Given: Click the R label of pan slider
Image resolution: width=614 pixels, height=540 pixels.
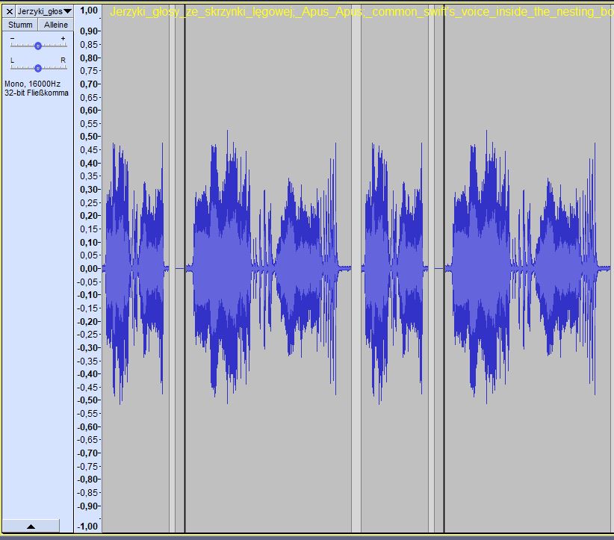Looking at the screenshot, I should tap(63, 60).
